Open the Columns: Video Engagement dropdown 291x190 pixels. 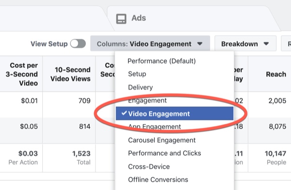(x=150, y=44)
